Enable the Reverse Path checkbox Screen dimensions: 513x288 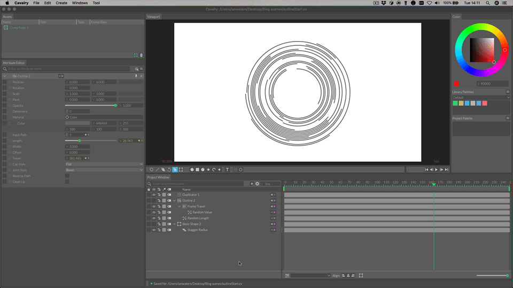[67, 176]
